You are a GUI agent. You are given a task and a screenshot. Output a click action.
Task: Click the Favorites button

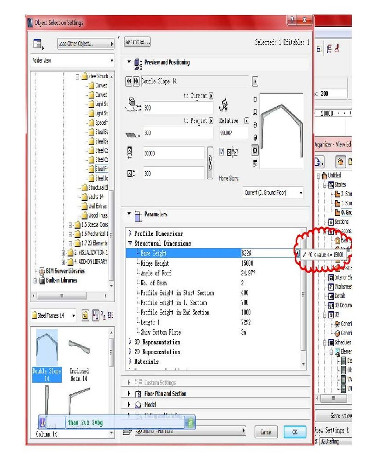click(x=137, y=42)
